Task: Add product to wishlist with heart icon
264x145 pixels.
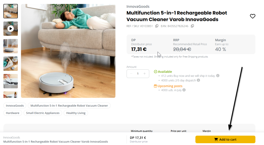Action: coord(253,16)
